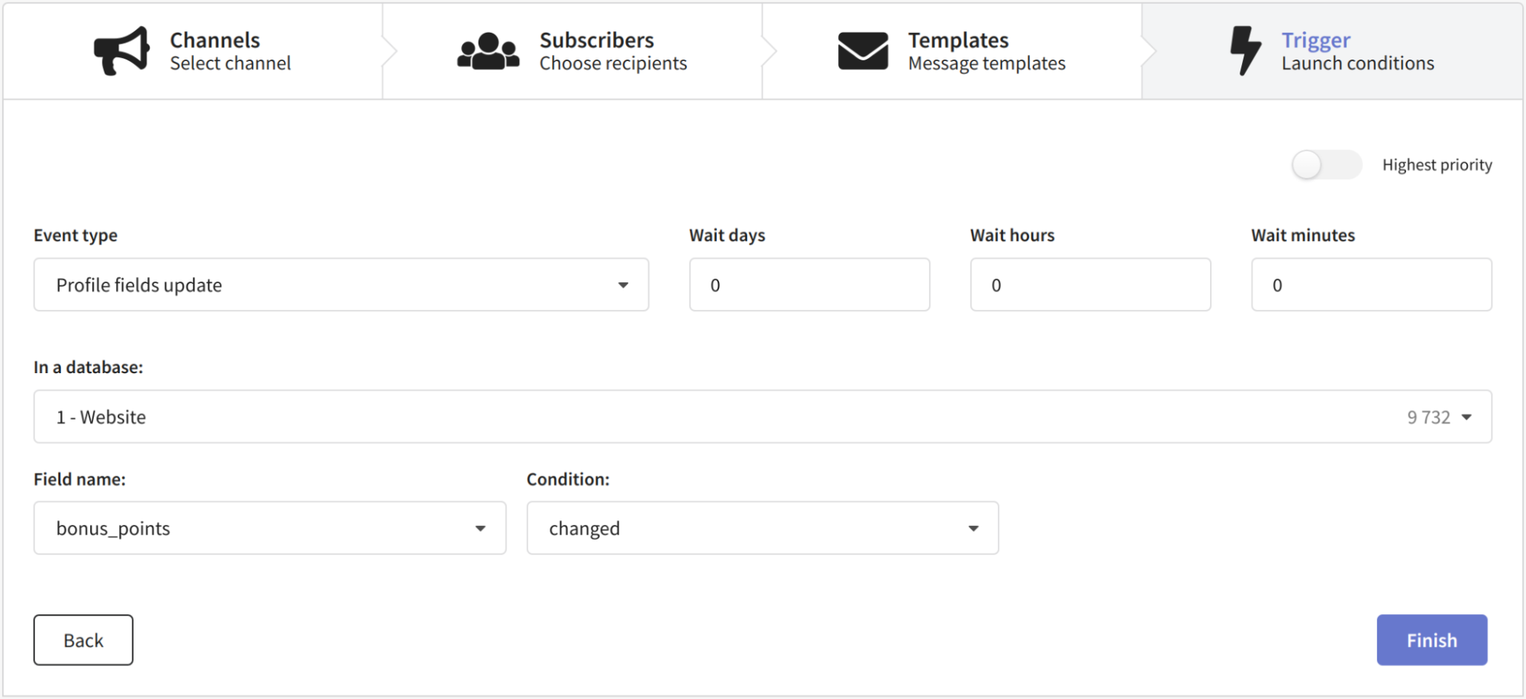Open the Condition dropdown set to changed
Image resolution: width=1526 pixels, height=699 pixels.
click(x=763, y=528)
